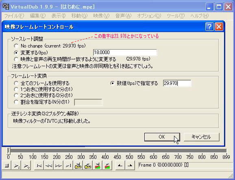Click the timeline track near frame 450
The height and width of the screenshot is (180, 235).
coord(117,151)
